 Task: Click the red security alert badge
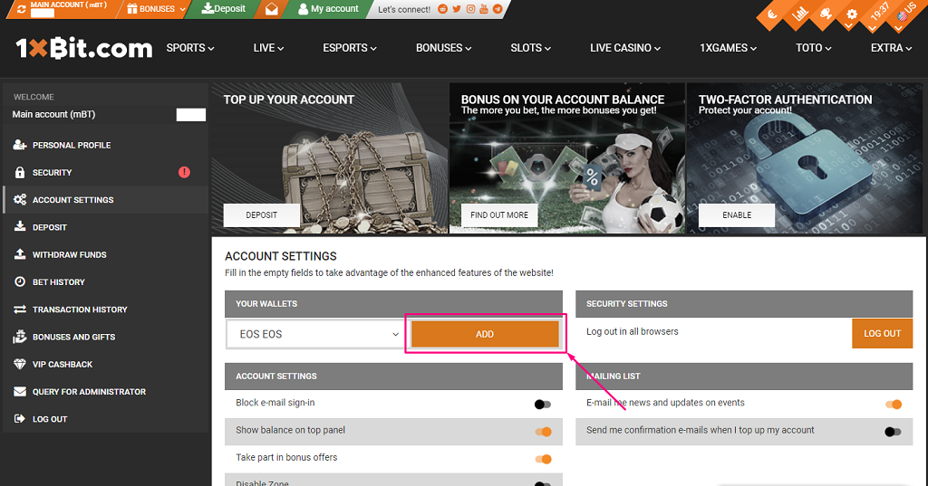(x=184, y=172)
